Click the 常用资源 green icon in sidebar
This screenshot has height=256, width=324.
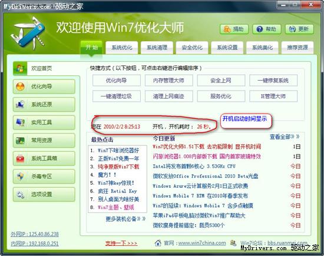[x=20, y=141]
